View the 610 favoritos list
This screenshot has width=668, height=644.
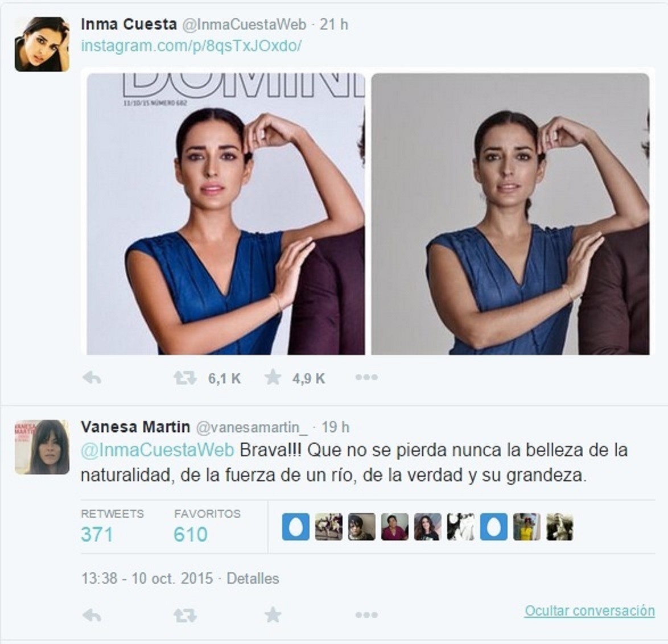[207, 526]
